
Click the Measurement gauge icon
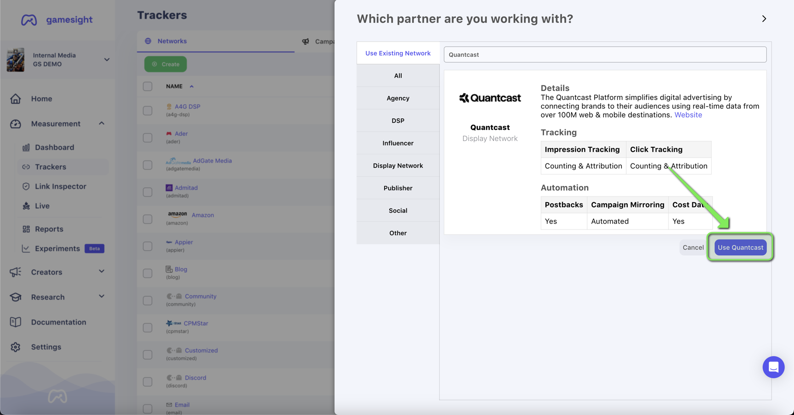coord(16,123)
